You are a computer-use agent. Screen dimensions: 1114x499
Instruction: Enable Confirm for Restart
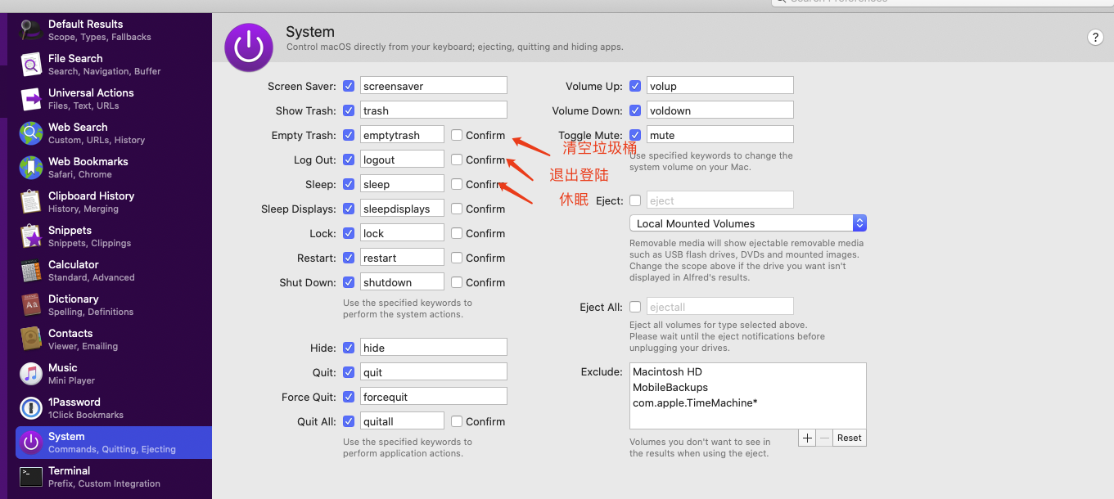457,258
